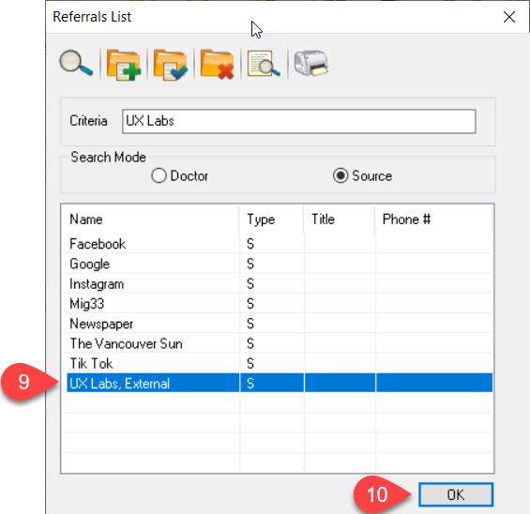Open the document preview magnifier icon
This screenshot has height=514, width=530.
(264, 64)
